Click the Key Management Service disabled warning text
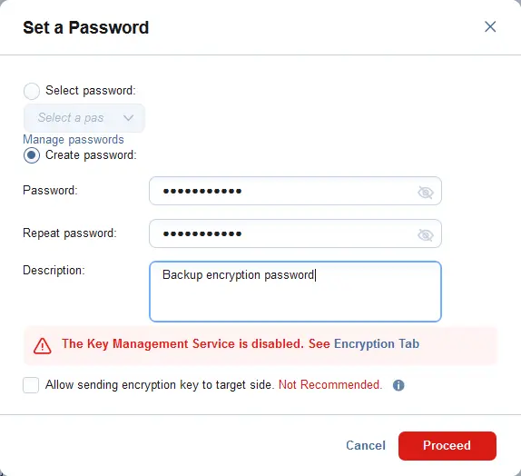 (x=182, y=343)
